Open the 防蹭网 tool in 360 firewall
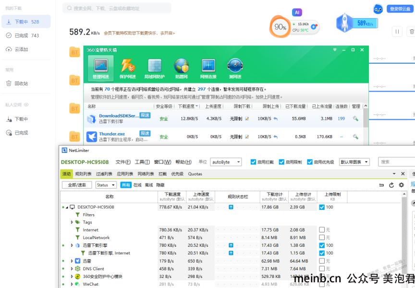 [x=181, y=69]
